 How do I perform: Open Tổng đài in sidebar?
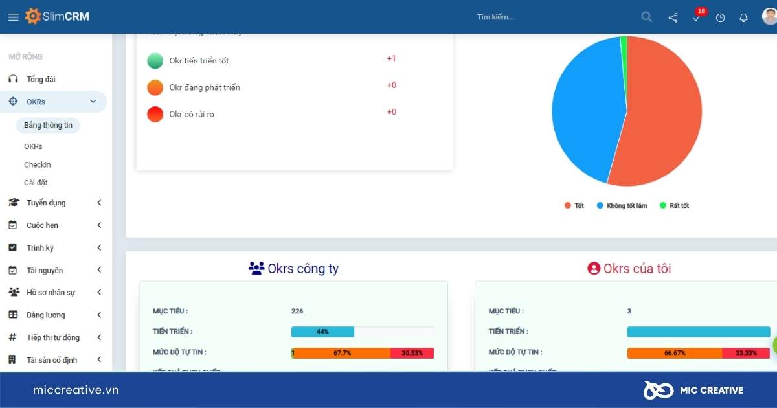41,79
